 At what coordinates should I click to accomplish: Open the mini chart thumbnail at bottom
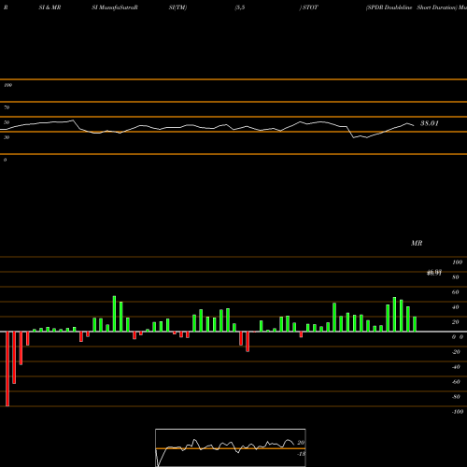pos(231,447)
